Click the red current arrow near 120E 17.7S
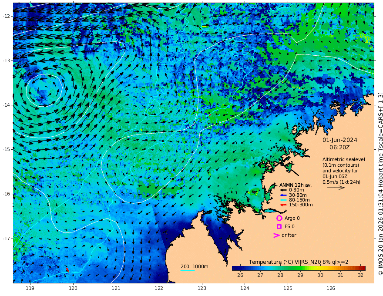Viewport: 383px width, 296px height. tap(67, 269)
